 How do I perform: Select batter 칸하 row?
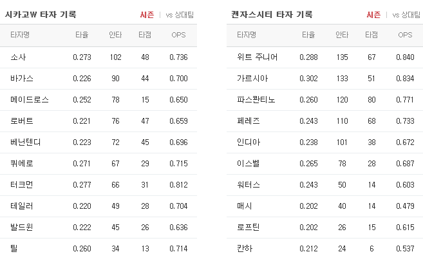[324, 248]
